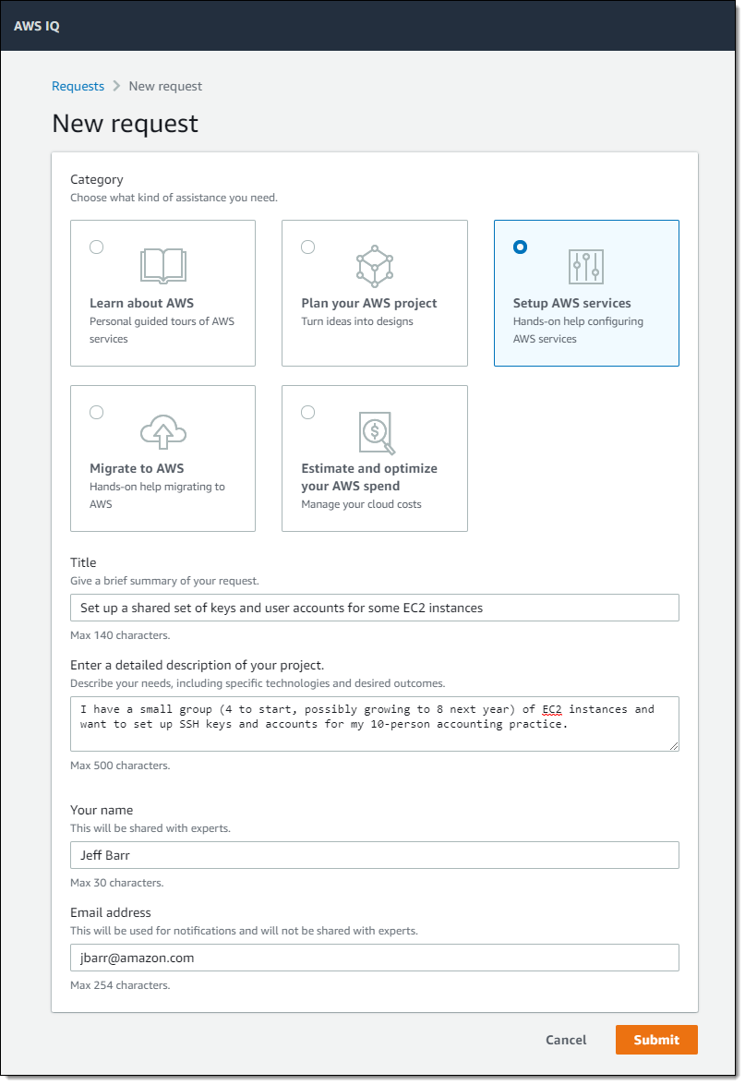
Task: Click into the Title text field
Action: click(374, 608)
